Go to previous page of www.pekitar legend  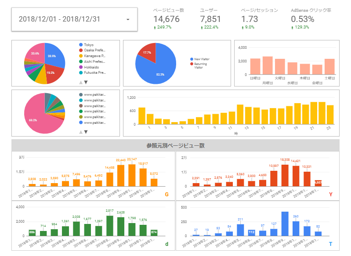tap(81, 132)
